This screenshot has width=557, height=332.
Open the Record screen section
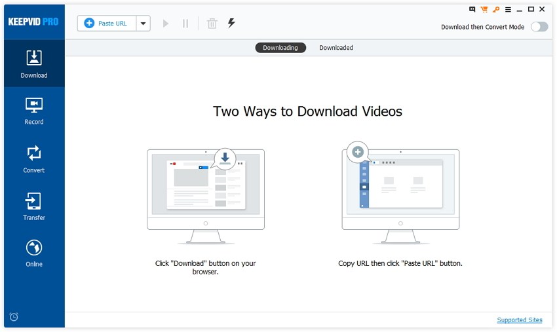pyautogui.click(x=34, y=111)
